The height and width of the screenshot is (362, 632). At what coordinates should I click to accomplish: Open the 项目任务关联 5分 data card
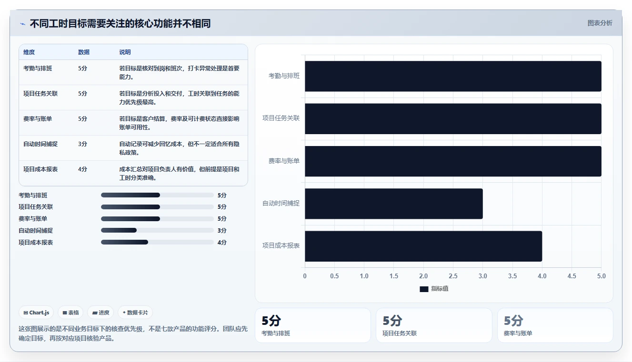[x=434, y=325]
